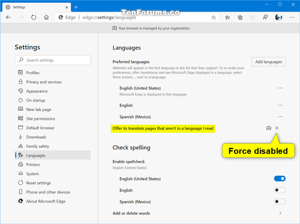Refresh the page with the reload icon

coord(34,18)
